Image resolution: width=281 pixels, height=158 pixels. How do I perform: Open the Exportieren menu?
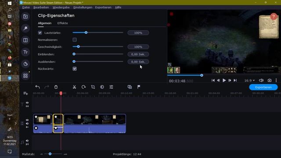(x=103, y=7)
